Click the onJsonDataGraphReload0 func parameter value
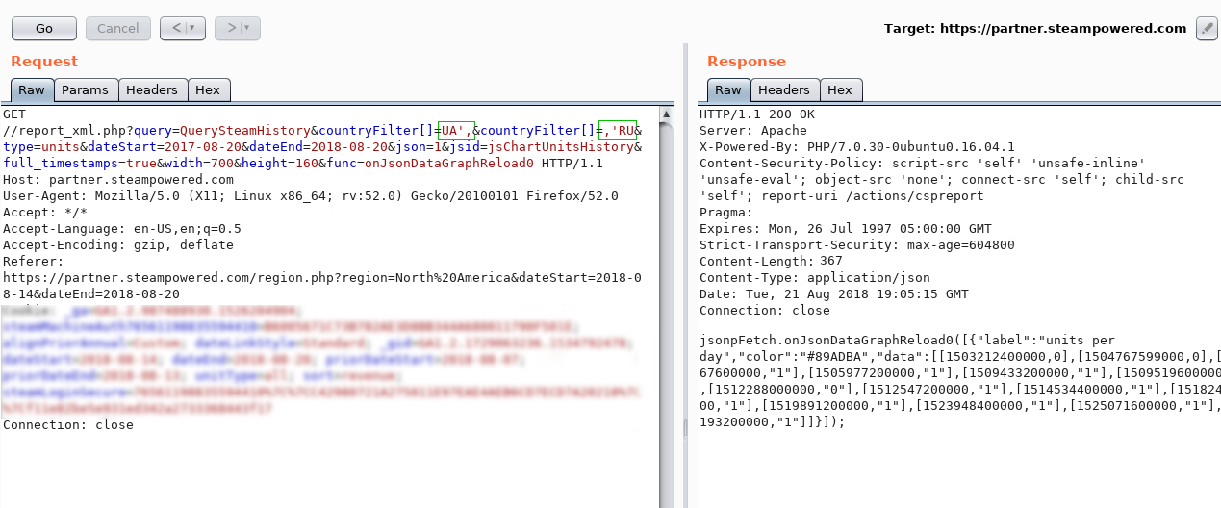Viewport: 1221px width, 508px height. click(x=449, y=164)
